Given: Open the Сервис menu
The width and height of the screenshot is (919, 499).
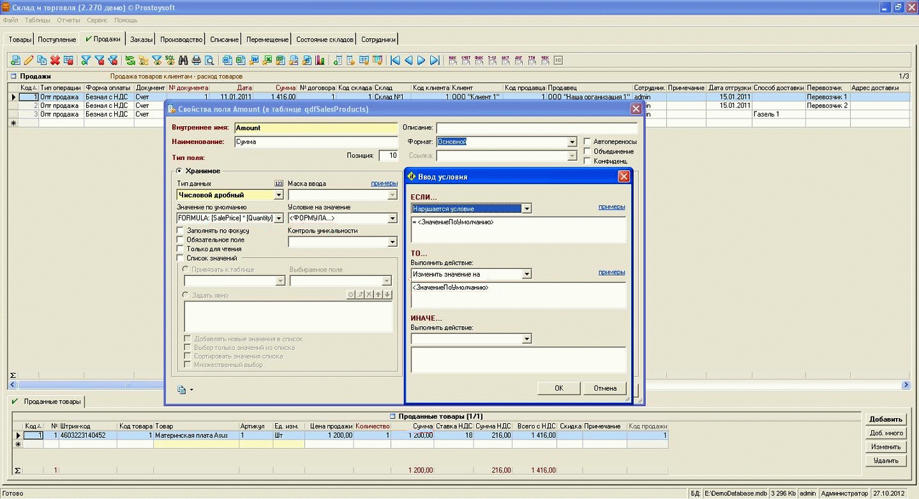Looking at the screenshot, I should [x=97, y=20].
